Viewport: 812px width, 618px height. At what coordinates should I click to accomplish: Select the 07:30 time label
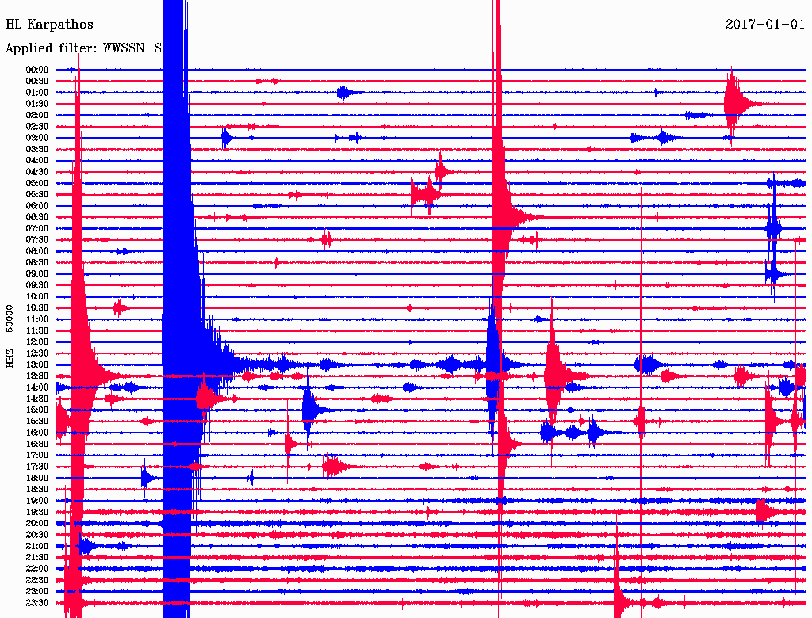[37, 239]
